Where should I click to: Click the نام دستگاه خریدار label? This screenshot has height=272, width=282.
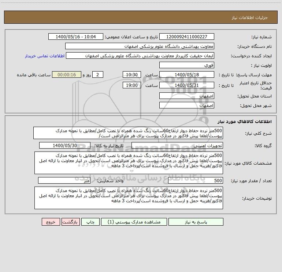pos(255,46)
